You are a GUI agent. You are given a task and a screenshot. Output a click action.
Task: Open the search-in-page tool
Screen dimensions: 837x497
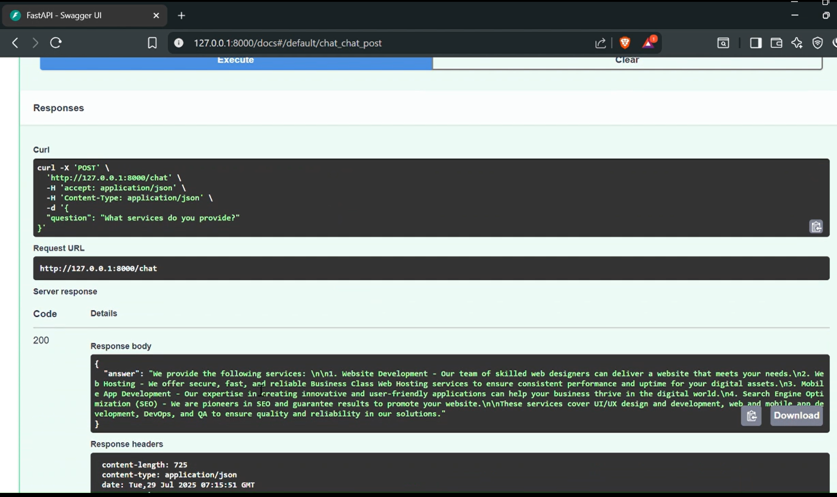[x=723, y=43]
